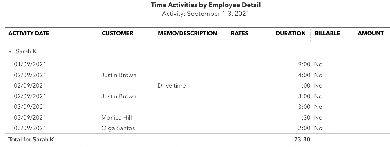390x147 pixels.
Task: Click the 23:30 total duration
Action: pyautogui.click(x=302, y=139)
